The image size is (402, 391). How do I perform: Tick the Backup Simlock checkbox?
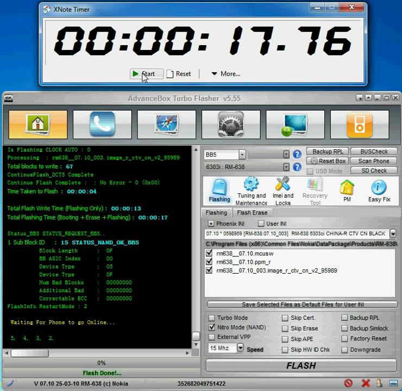click(344, 329)
